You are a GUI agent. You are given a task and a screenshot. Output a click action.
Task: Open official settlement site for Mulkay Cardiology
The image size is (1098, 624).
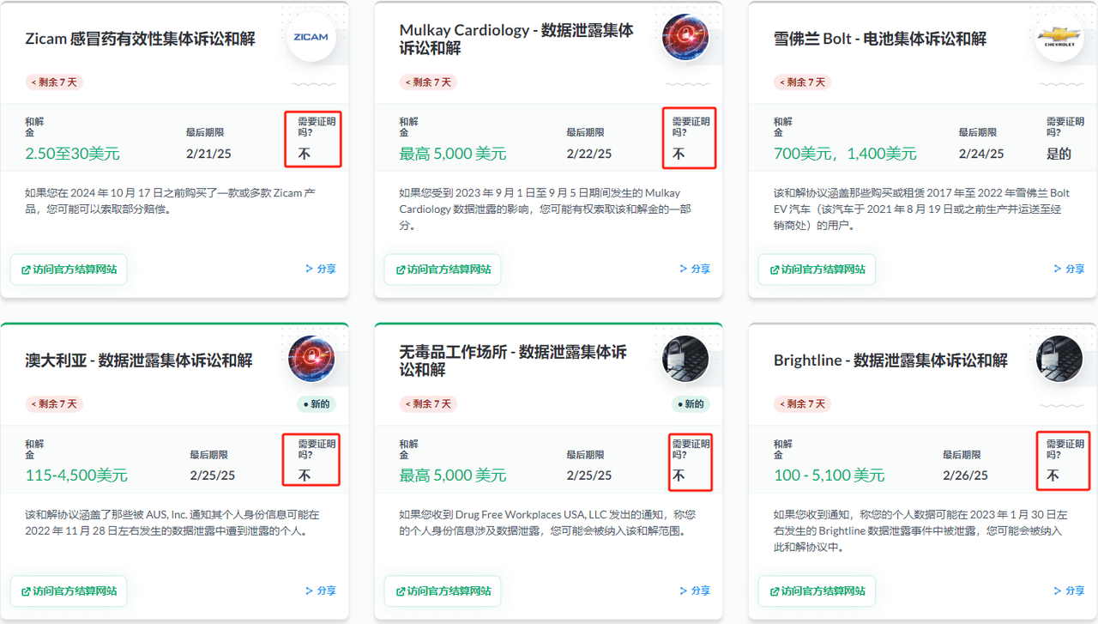(x=443, y=270)
